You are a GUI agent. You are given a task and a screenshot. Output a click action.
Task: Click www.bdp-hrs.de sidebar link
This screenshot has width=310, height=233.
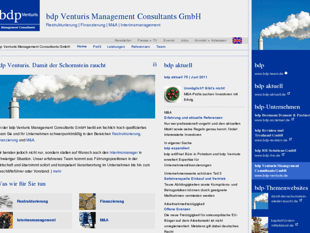pyautogui.click(x=267, y=156)
